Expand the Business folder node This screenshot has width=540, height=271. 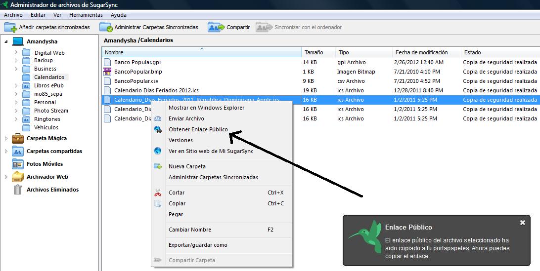click(x=16, y=69)
